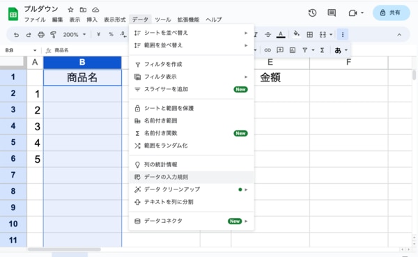418x257 pixels.
Task: Format as yen currency
Action: (x=99, y=34)
